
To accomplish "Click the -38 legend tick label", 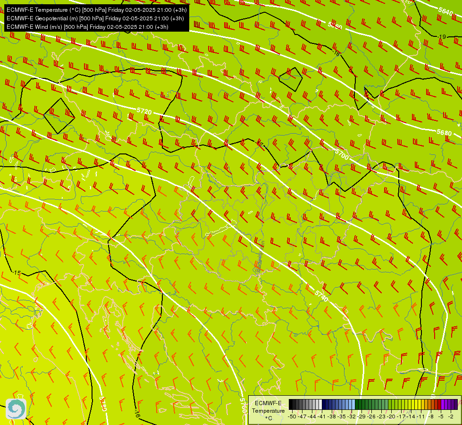I will pyautogui.click(x=332, y=416).
